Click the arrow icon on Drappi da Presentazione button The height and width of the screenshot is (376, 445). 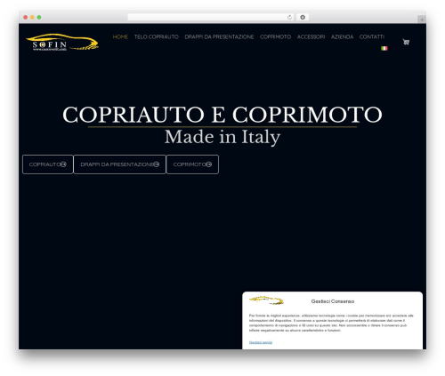[x=157, y=164]
